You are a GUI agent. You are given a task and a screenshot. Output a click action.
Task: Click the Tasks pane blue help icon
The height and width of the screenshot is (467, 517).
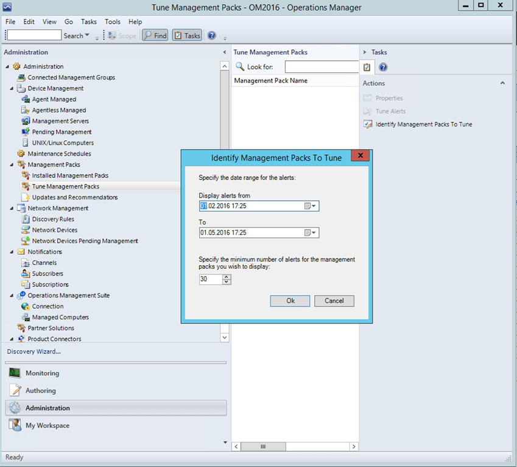tap(383, 67)
